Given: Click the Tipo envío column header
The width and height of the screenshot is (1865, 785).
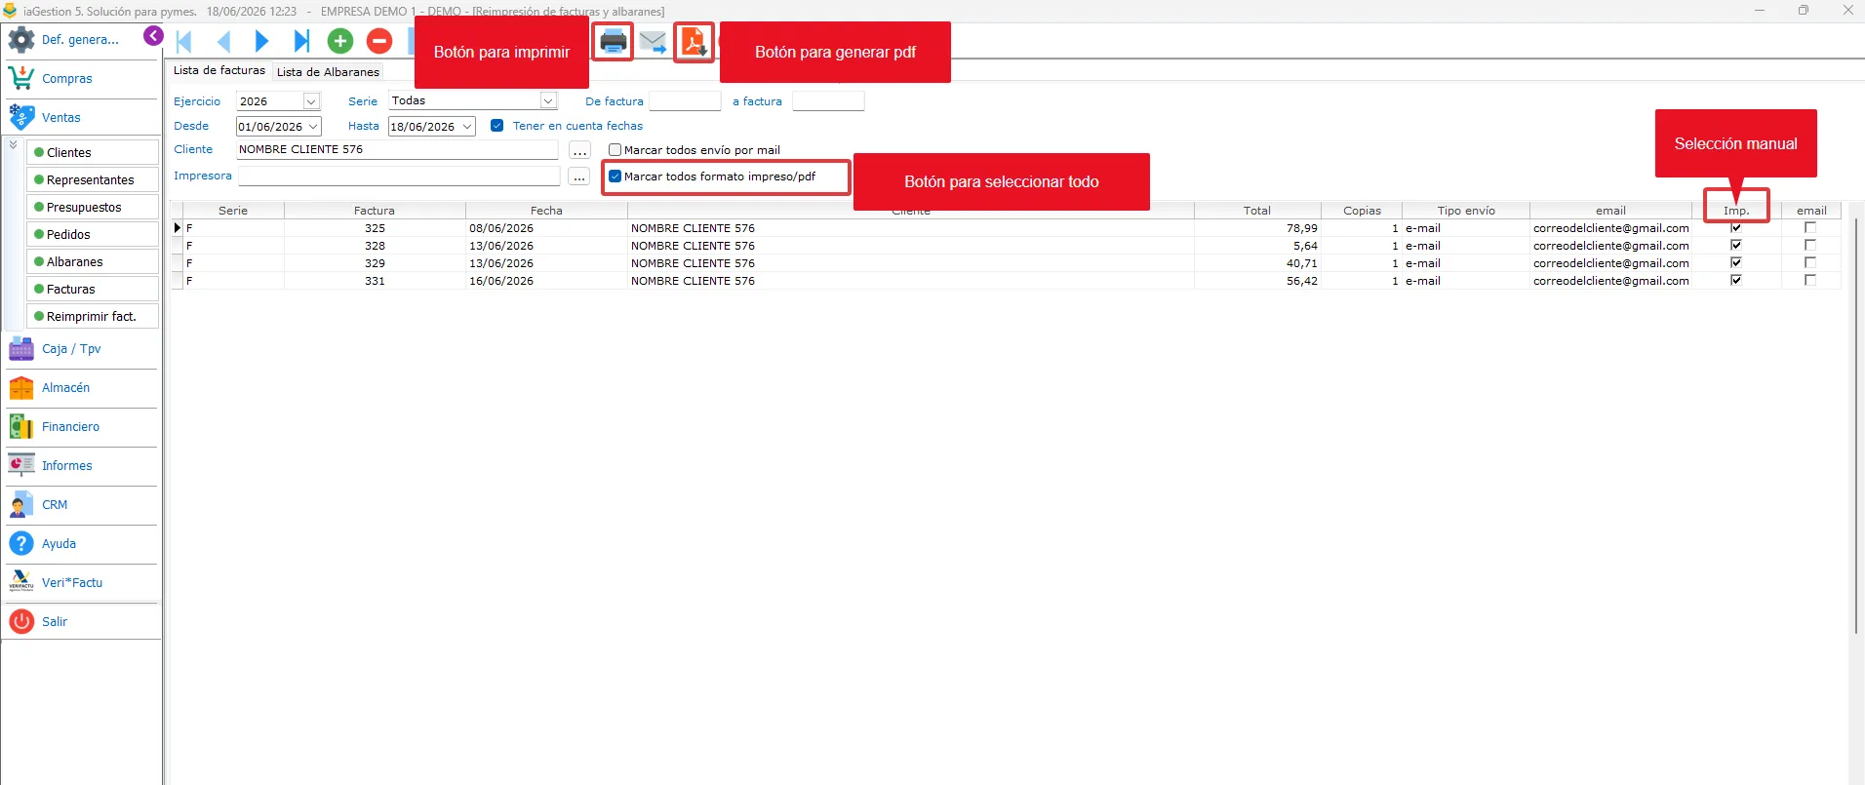Looking at the screenshot, I should click(1466, 211).
